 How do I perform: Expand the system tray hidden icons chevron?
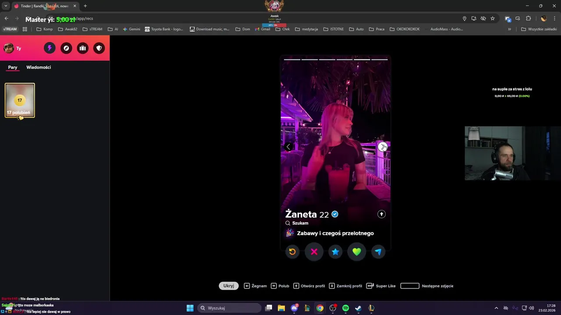pyautogui.click(x=496, y=308)
